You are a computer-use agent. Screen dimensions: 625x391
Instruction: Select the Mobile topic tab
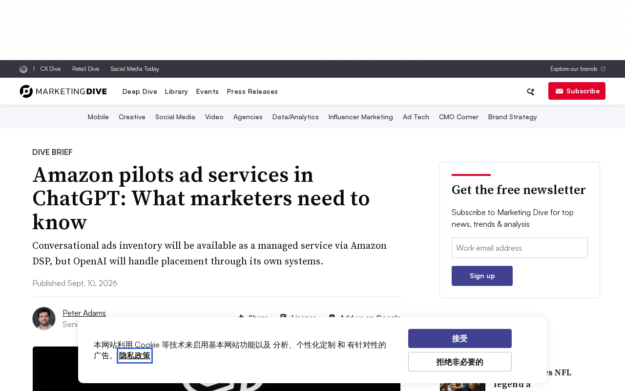coord(98,117)
